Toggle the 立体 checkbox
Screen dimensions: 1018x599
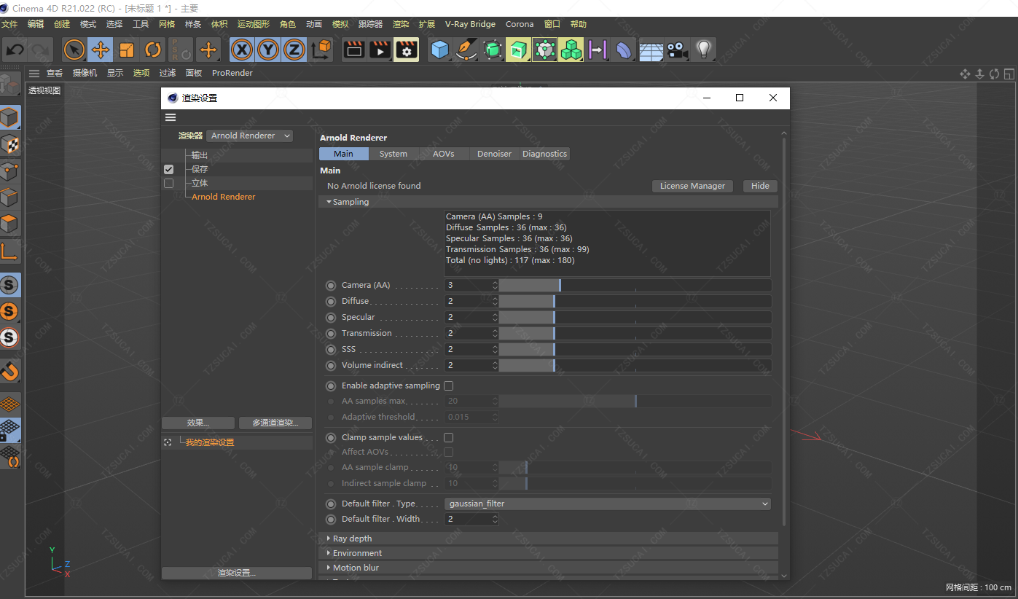tap(169, 183)
